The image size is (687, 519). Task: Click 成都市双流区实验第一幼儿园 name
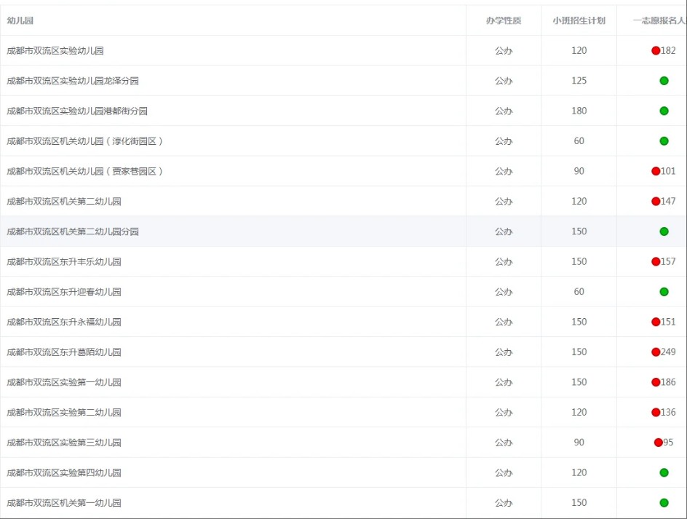click(64, 382)
